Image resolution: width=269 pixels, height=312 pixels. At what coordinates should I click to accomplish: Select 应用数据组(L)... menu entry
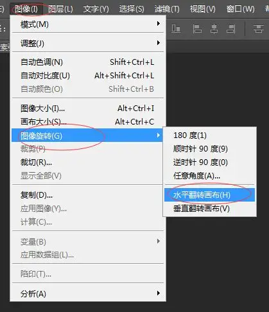point(87,255)
